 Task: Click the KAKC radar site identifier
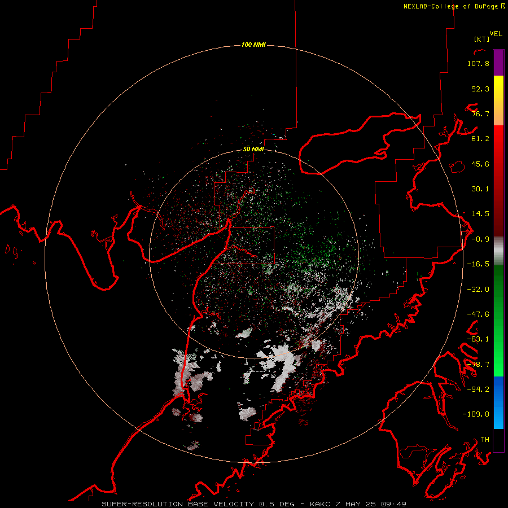coord(321,504)
